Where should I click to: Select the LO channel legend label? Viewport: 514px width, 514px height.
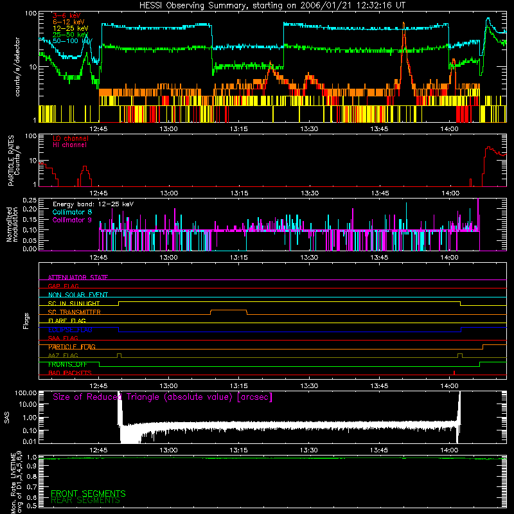tap(71, 138)
